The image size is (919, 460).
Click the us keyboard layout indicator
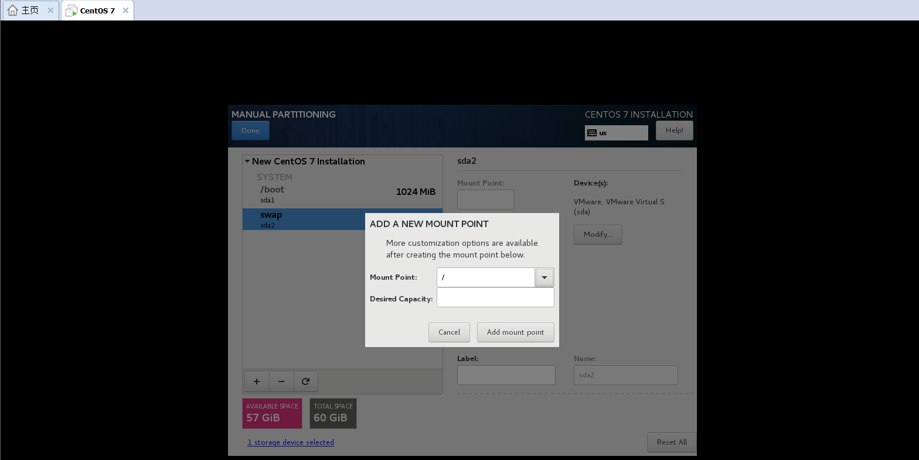616,133
